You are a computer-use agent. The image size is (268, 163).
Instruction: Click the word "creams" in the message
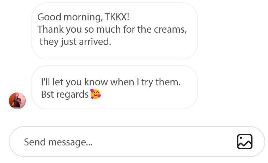[x=170, y=29]
